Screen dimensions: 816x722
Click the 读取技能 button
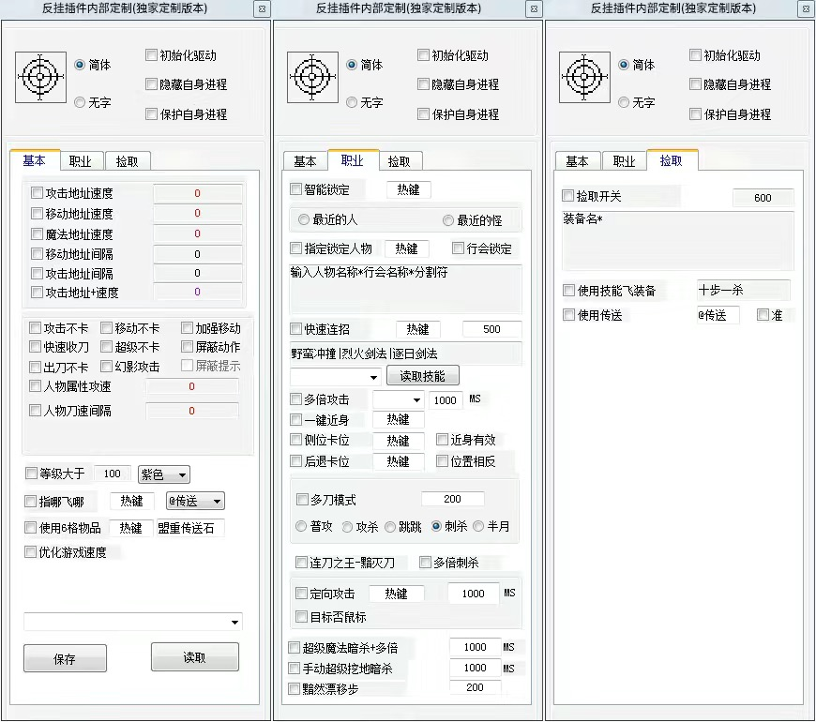coord(423,376)
